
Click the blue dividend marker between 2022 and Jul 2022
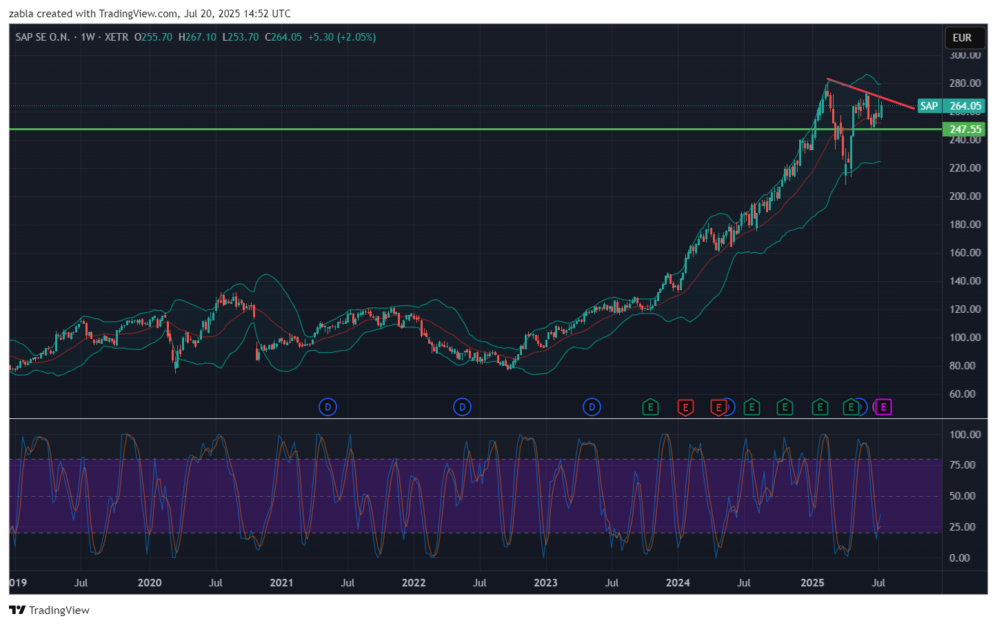click(462, 407)
